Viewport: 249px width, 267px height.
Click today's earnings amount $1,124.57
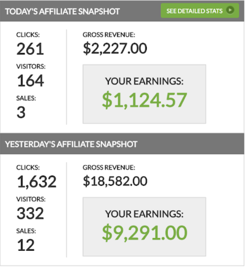click(145, 100)
